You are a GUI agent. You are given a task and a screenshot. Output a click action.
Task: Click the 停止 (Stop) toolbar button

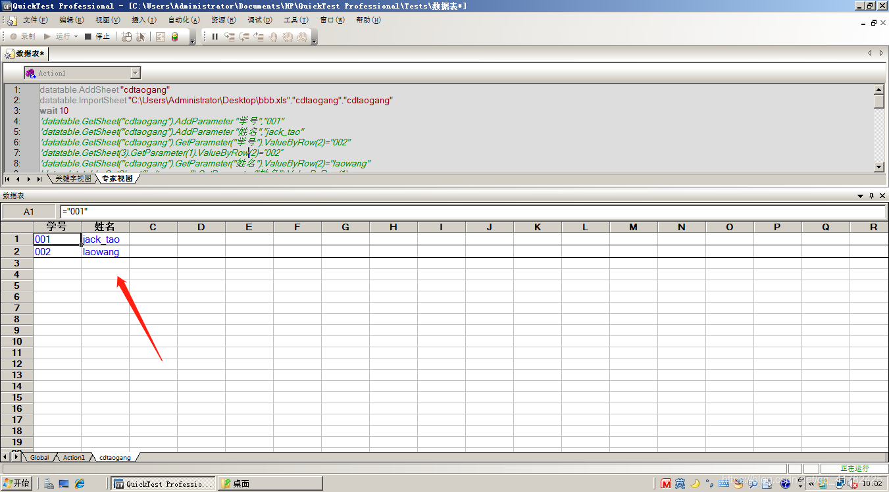pyautogui.click(x=97, y=36)
